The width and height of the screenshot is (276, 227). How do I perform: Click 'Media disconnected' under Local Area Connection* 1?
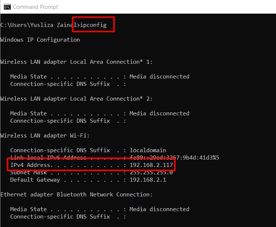click(160, 77)
